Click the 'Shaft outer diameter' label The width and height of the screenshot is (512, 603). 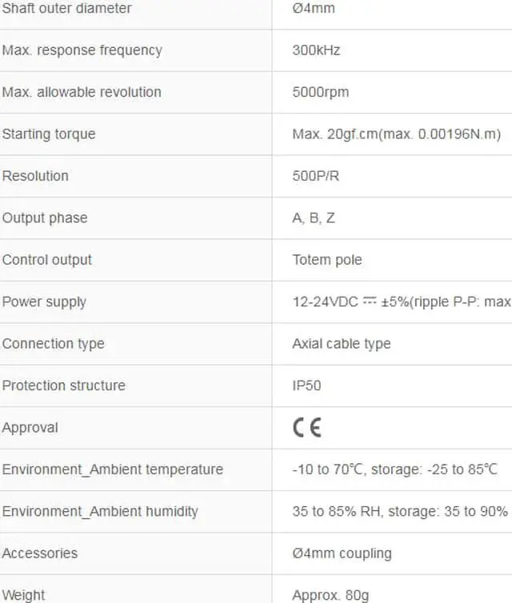(x=66, y=9)
